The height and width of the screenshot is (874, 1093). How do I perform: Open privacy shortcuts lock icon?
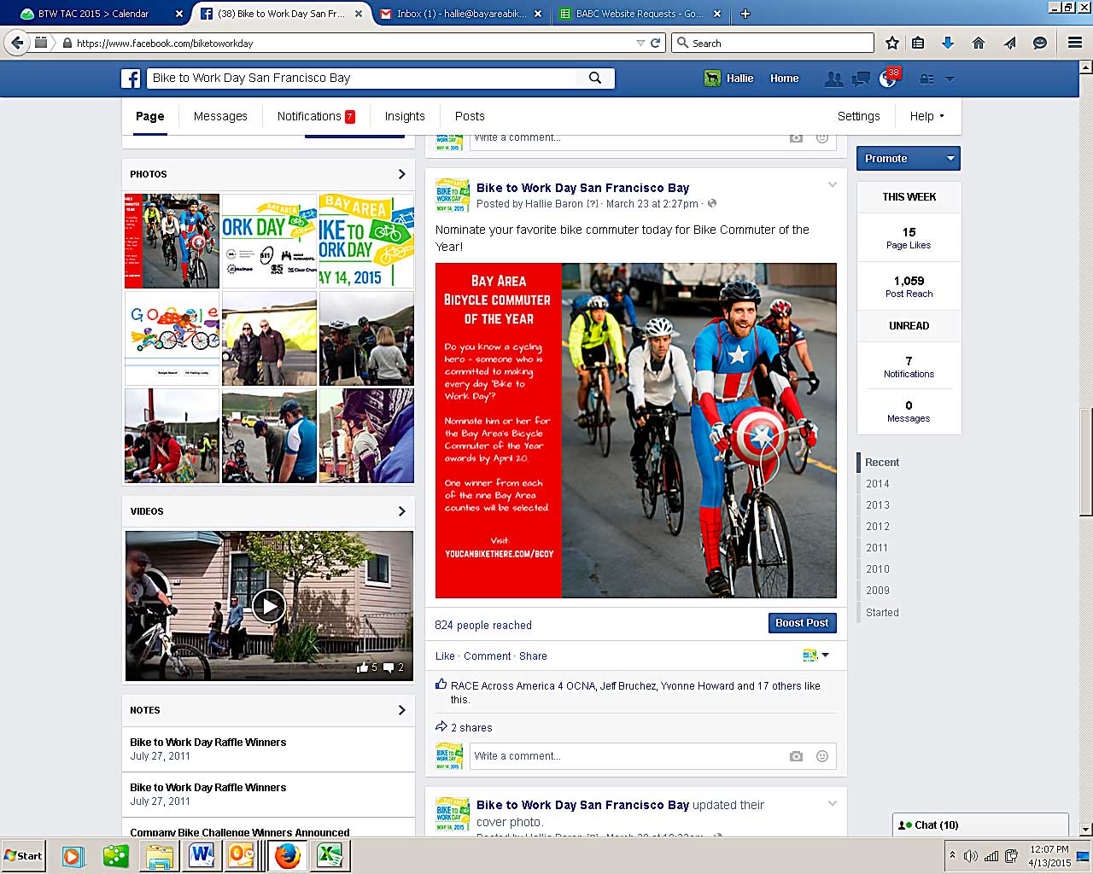pyautogui.click(x=926, y=79)
